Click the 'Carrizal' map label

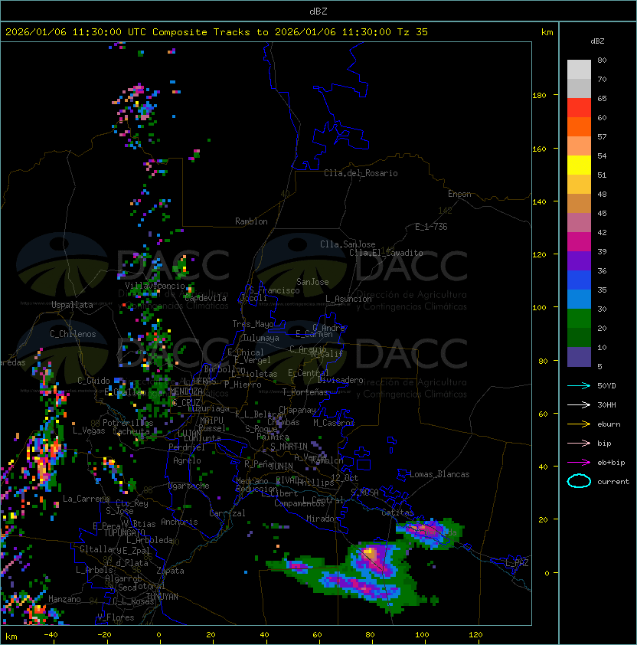coord(227,513)
